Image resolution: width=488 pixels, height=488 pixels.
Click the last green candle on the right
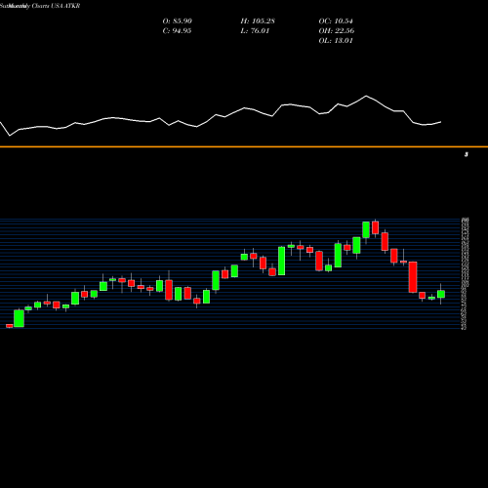(x=441, y=294)
